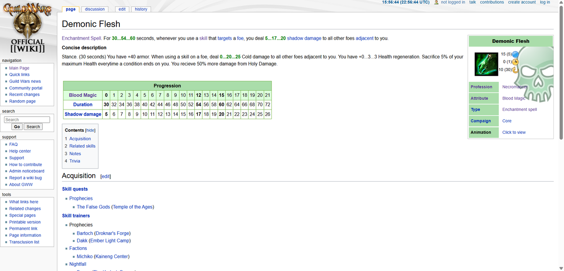Click the activation time clock icon
Viewport: 564px width, 271px height.
coord(515,62)
